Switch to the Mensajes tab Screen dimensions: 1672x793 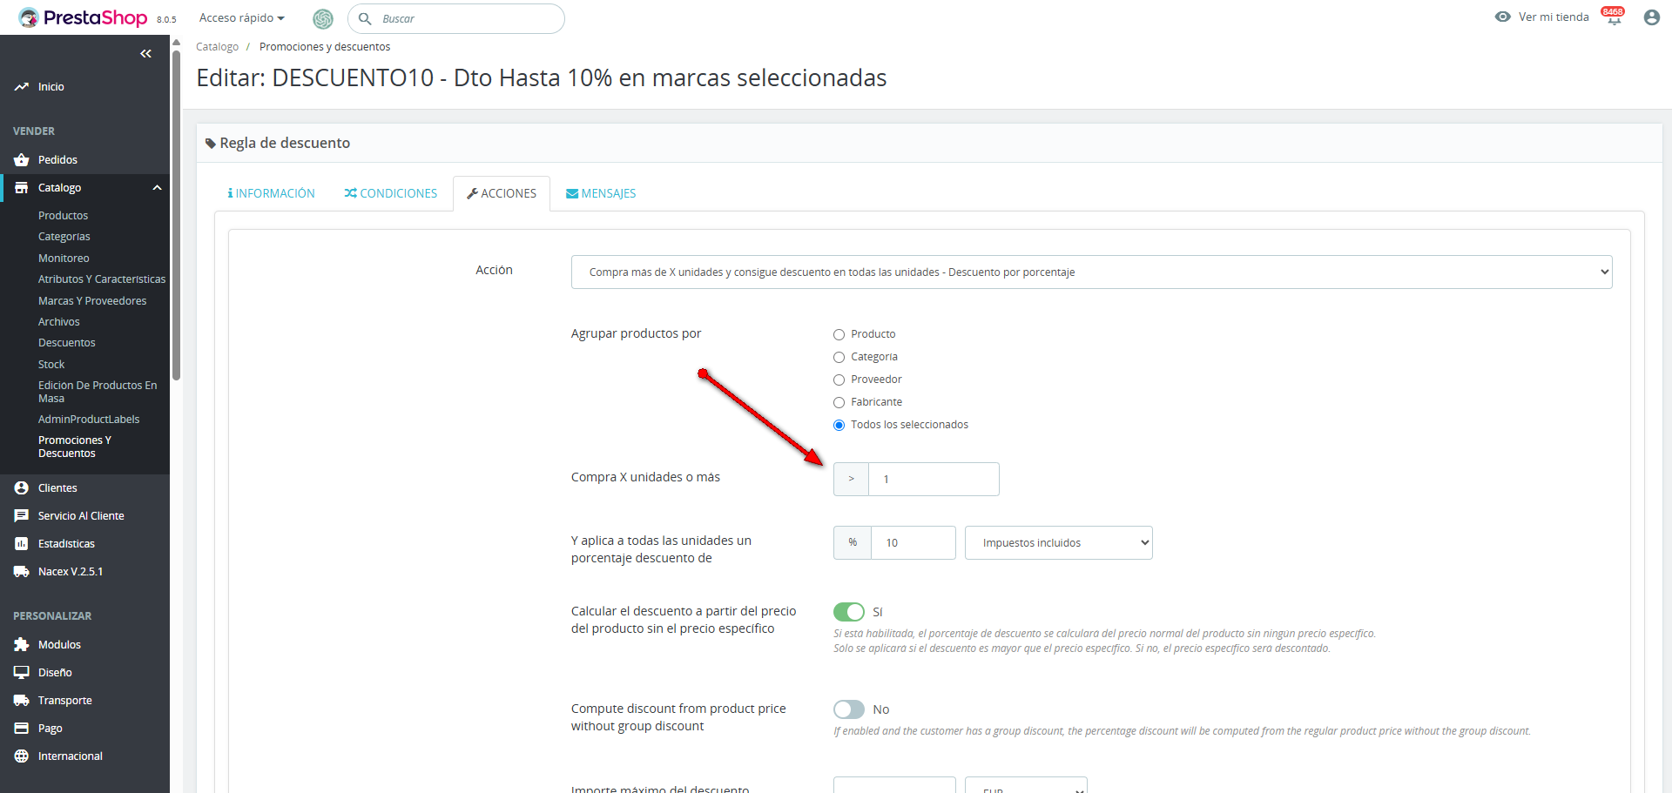click(601, 193)
